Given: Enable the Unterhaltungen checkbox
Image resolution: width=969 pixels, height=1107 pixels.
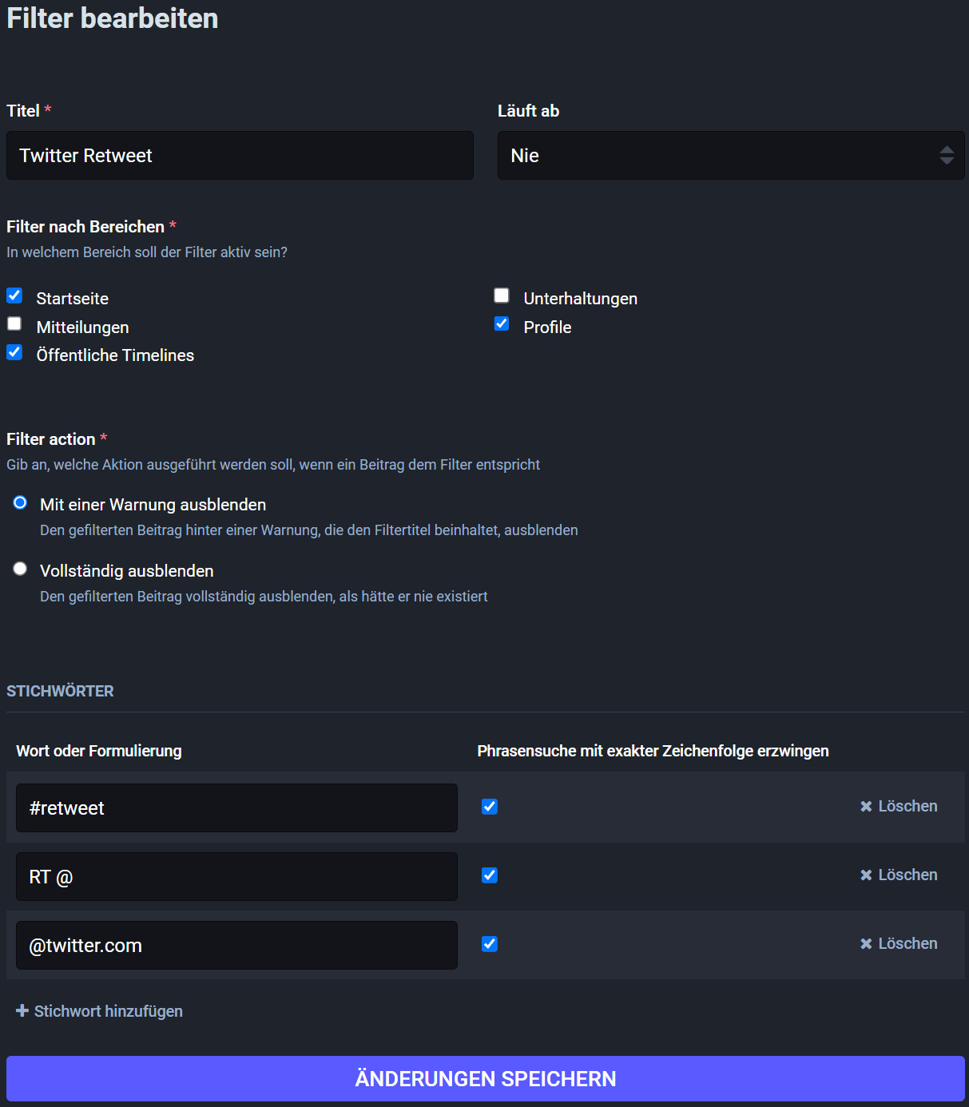Looking at the screenshot, I should (502, 296).
